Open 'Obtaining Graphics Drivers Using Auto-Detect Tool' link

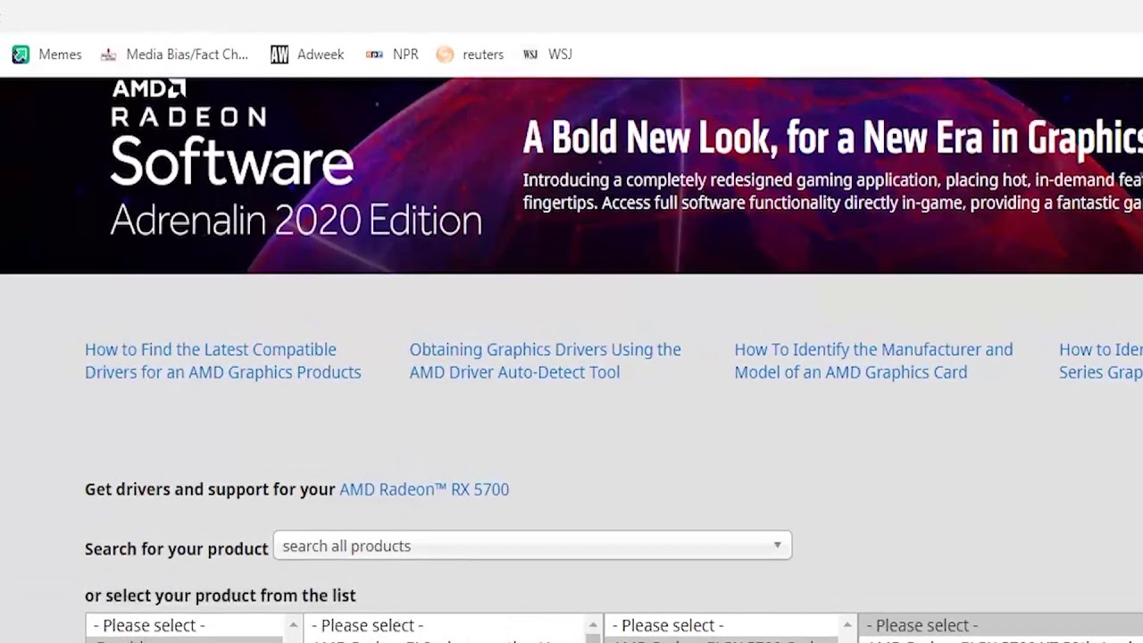545,361
